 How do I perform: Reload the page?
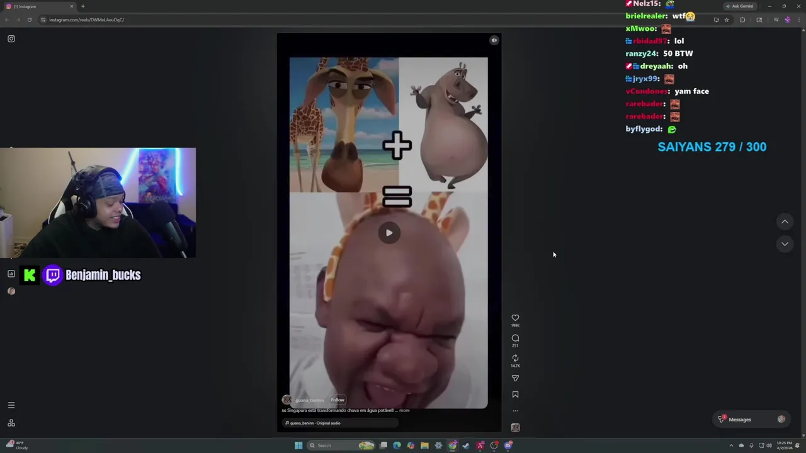[29, 20]
